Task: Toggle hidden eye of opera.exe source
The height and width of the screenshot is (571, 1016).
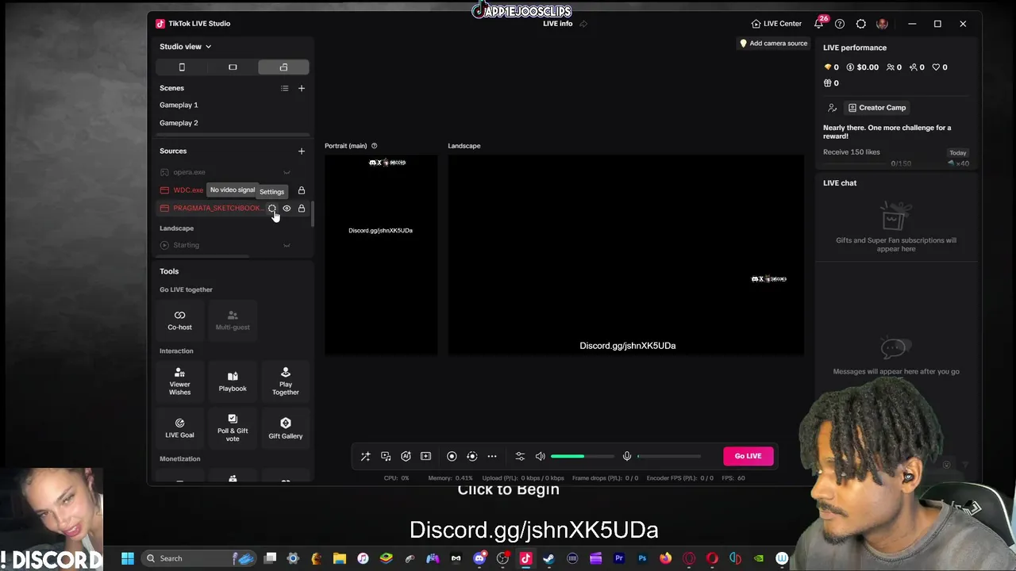Action: tap(287, 172)
